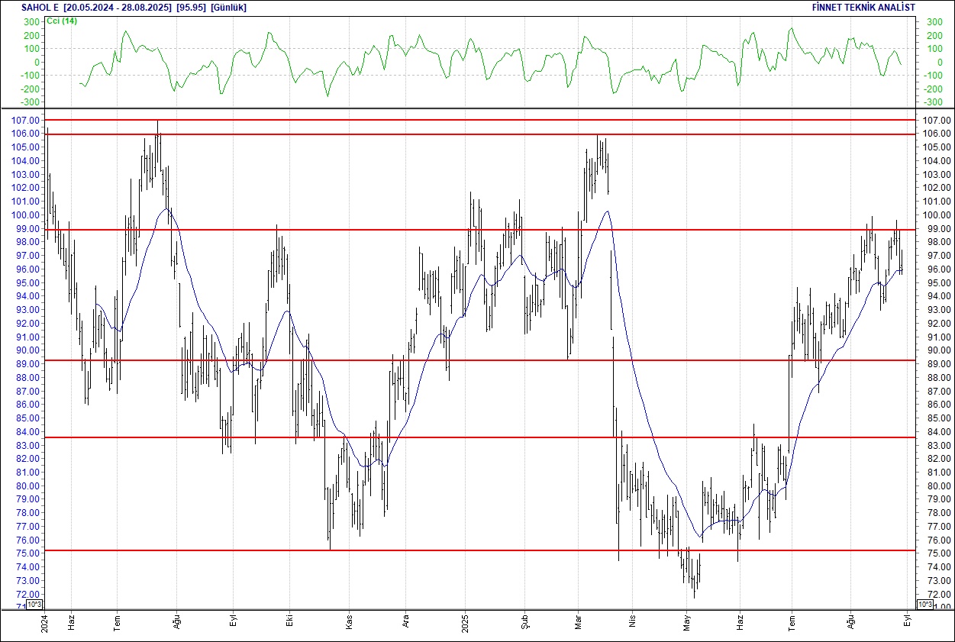The height and width of the screenshot is (642, 955).
Task: Click the Nis month label
Action: tap(631, 621)
